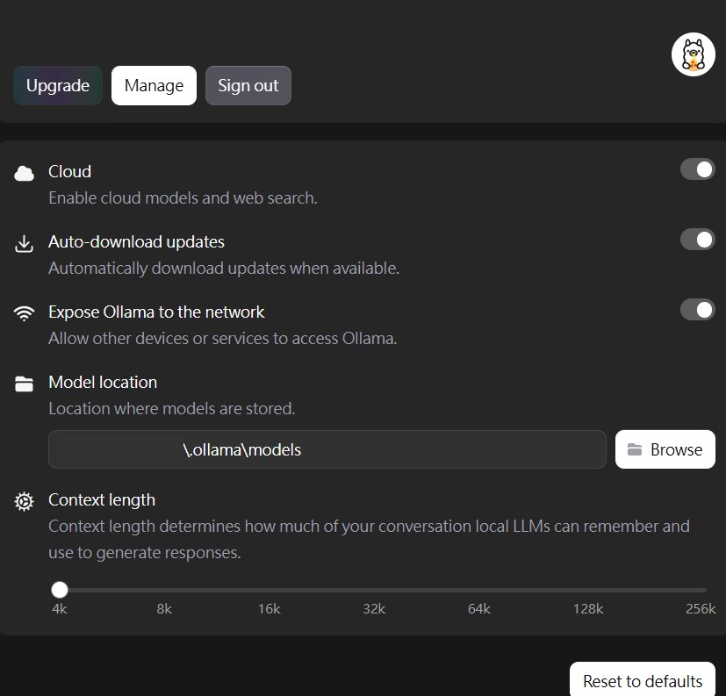Click the Sign out button

point(248,86)
